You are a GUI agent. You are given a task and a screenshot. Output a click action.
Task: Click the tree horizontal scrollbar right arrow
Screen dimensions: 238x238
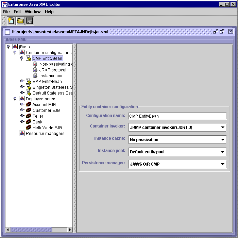(70, 230)
